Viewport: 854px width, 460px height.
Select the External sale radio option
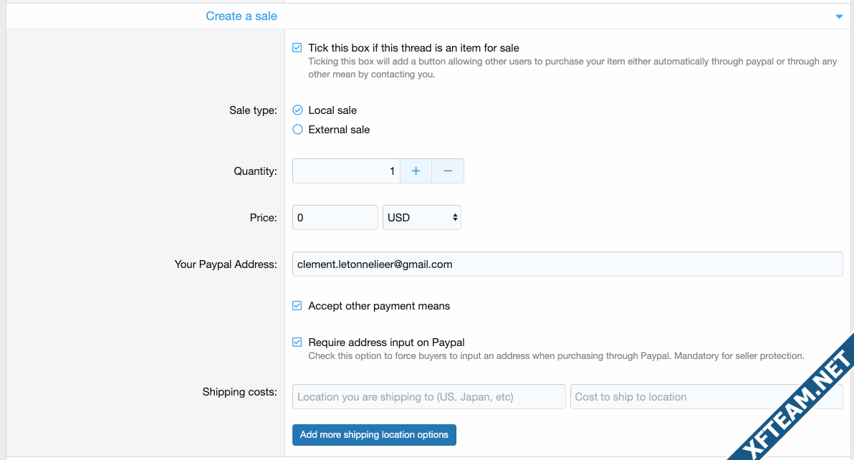click(x=297, y=130)
